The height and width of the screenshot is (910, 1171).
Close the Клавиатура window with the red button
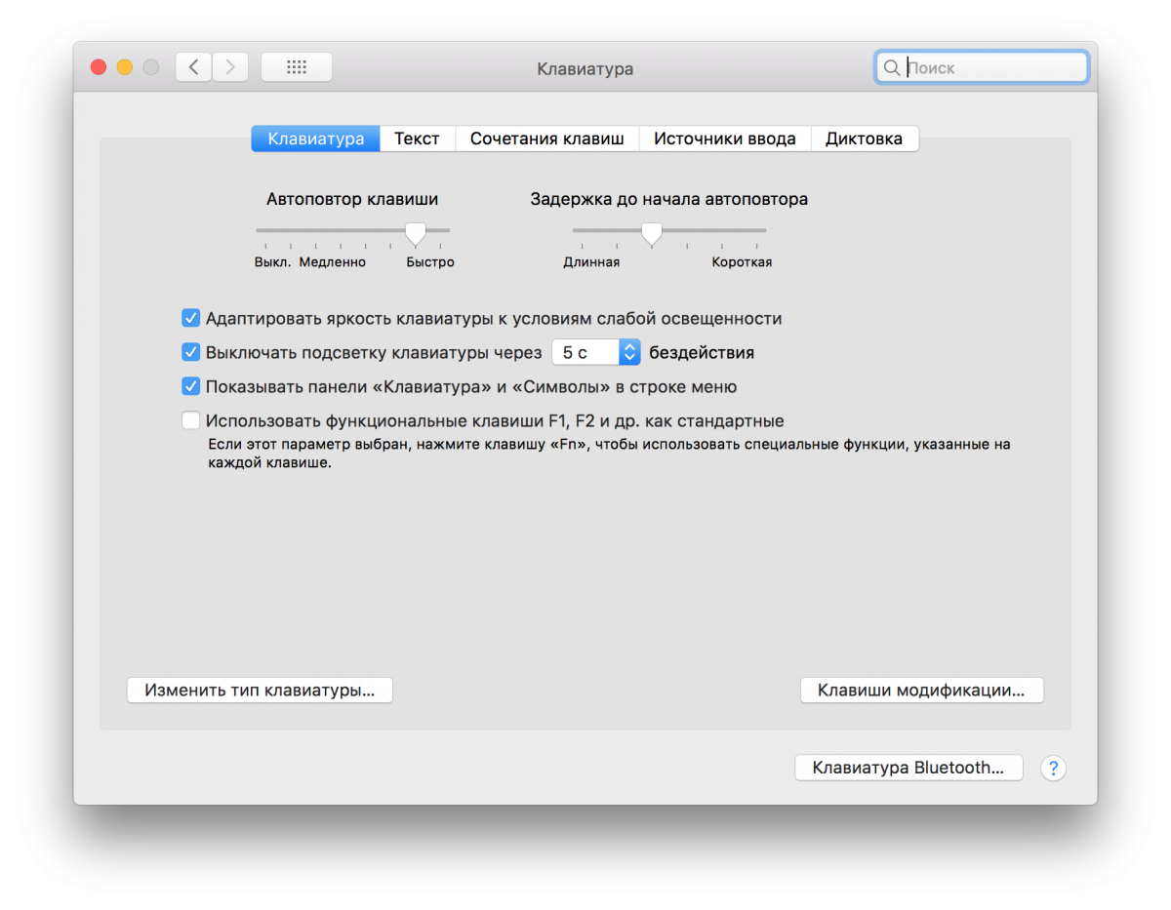point(99,67)
